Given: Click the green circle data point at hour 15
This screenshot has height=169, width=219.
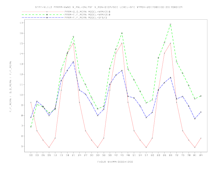Looking at the screenshot, I should pyautogui.click(x=61, y=70).
